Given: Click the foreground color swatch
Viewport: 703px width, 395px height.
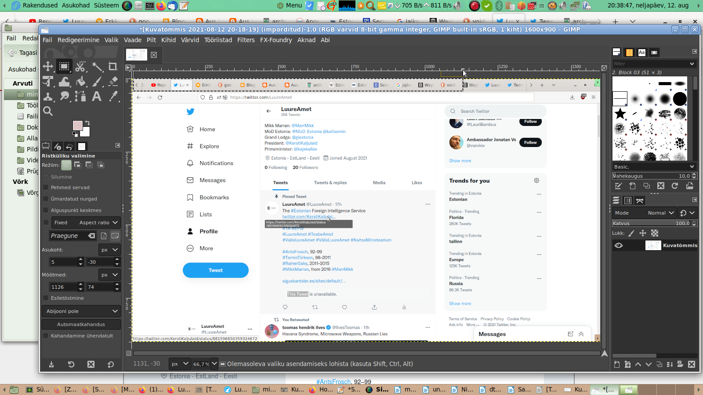Looking at the screenshot, I should click(78, 126).
